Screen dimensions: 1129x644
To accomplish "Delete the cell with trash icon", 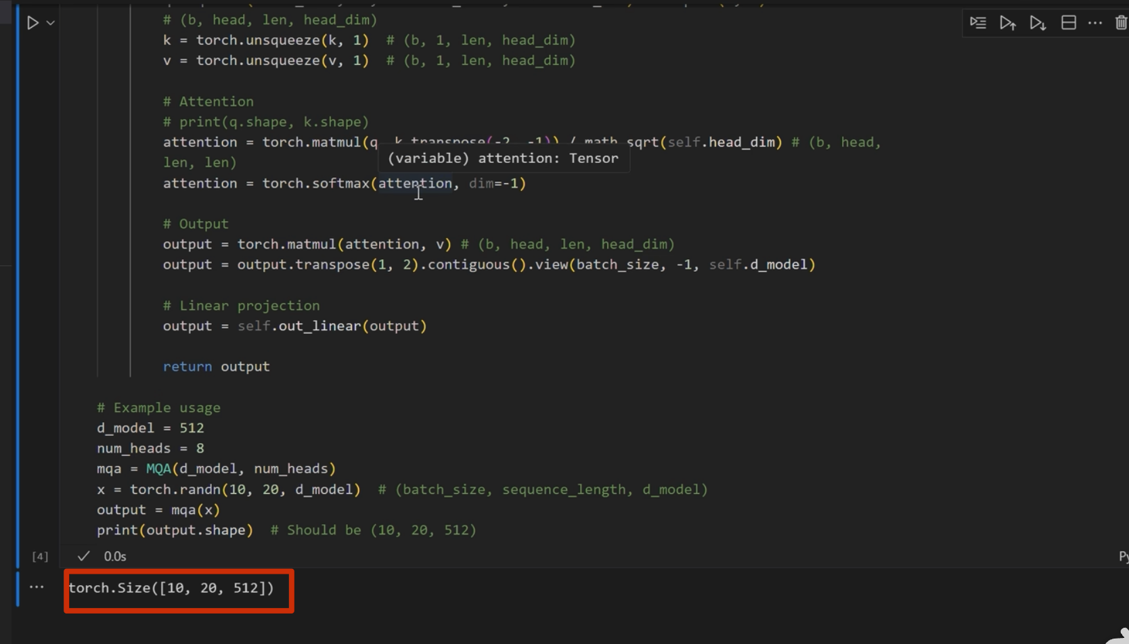I will coord(1121,23).
